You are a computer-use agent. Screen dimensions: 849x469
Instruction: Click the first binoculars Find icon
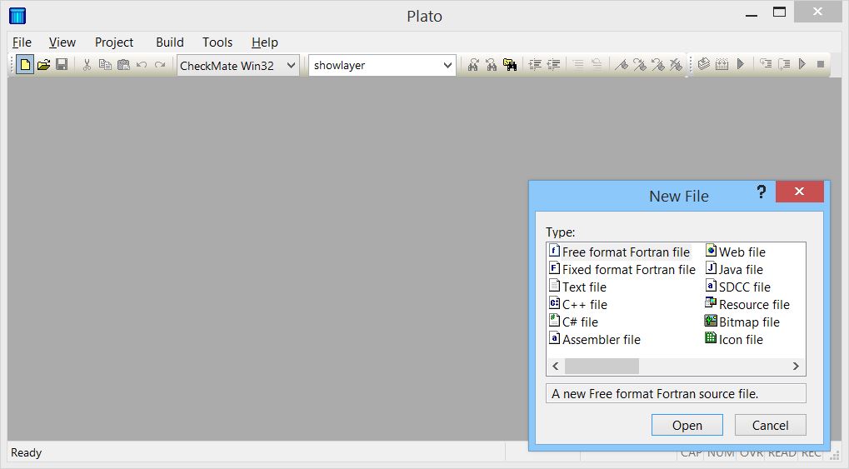click(472, 65)
